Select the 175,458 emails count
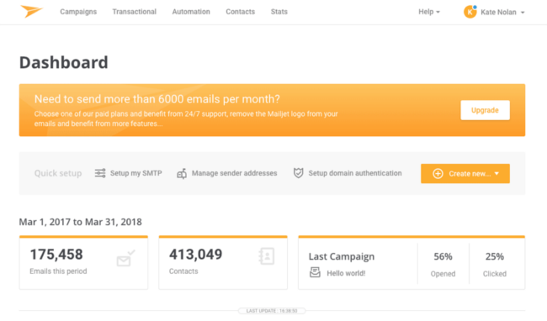547x321 pixels. (x=56, y=255)
